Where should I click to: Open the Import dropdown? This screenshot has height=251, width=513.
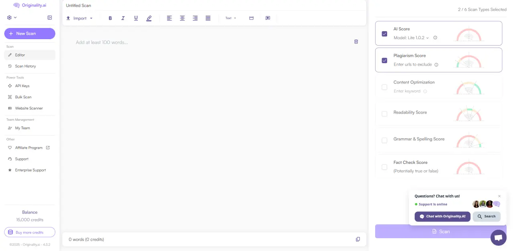tap(80, 18)
